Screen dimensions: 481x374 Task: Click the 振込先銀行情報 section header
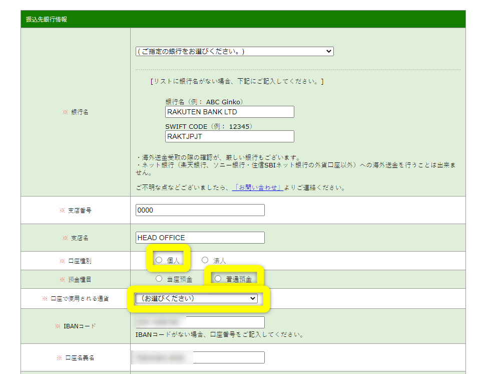point(47,20)
